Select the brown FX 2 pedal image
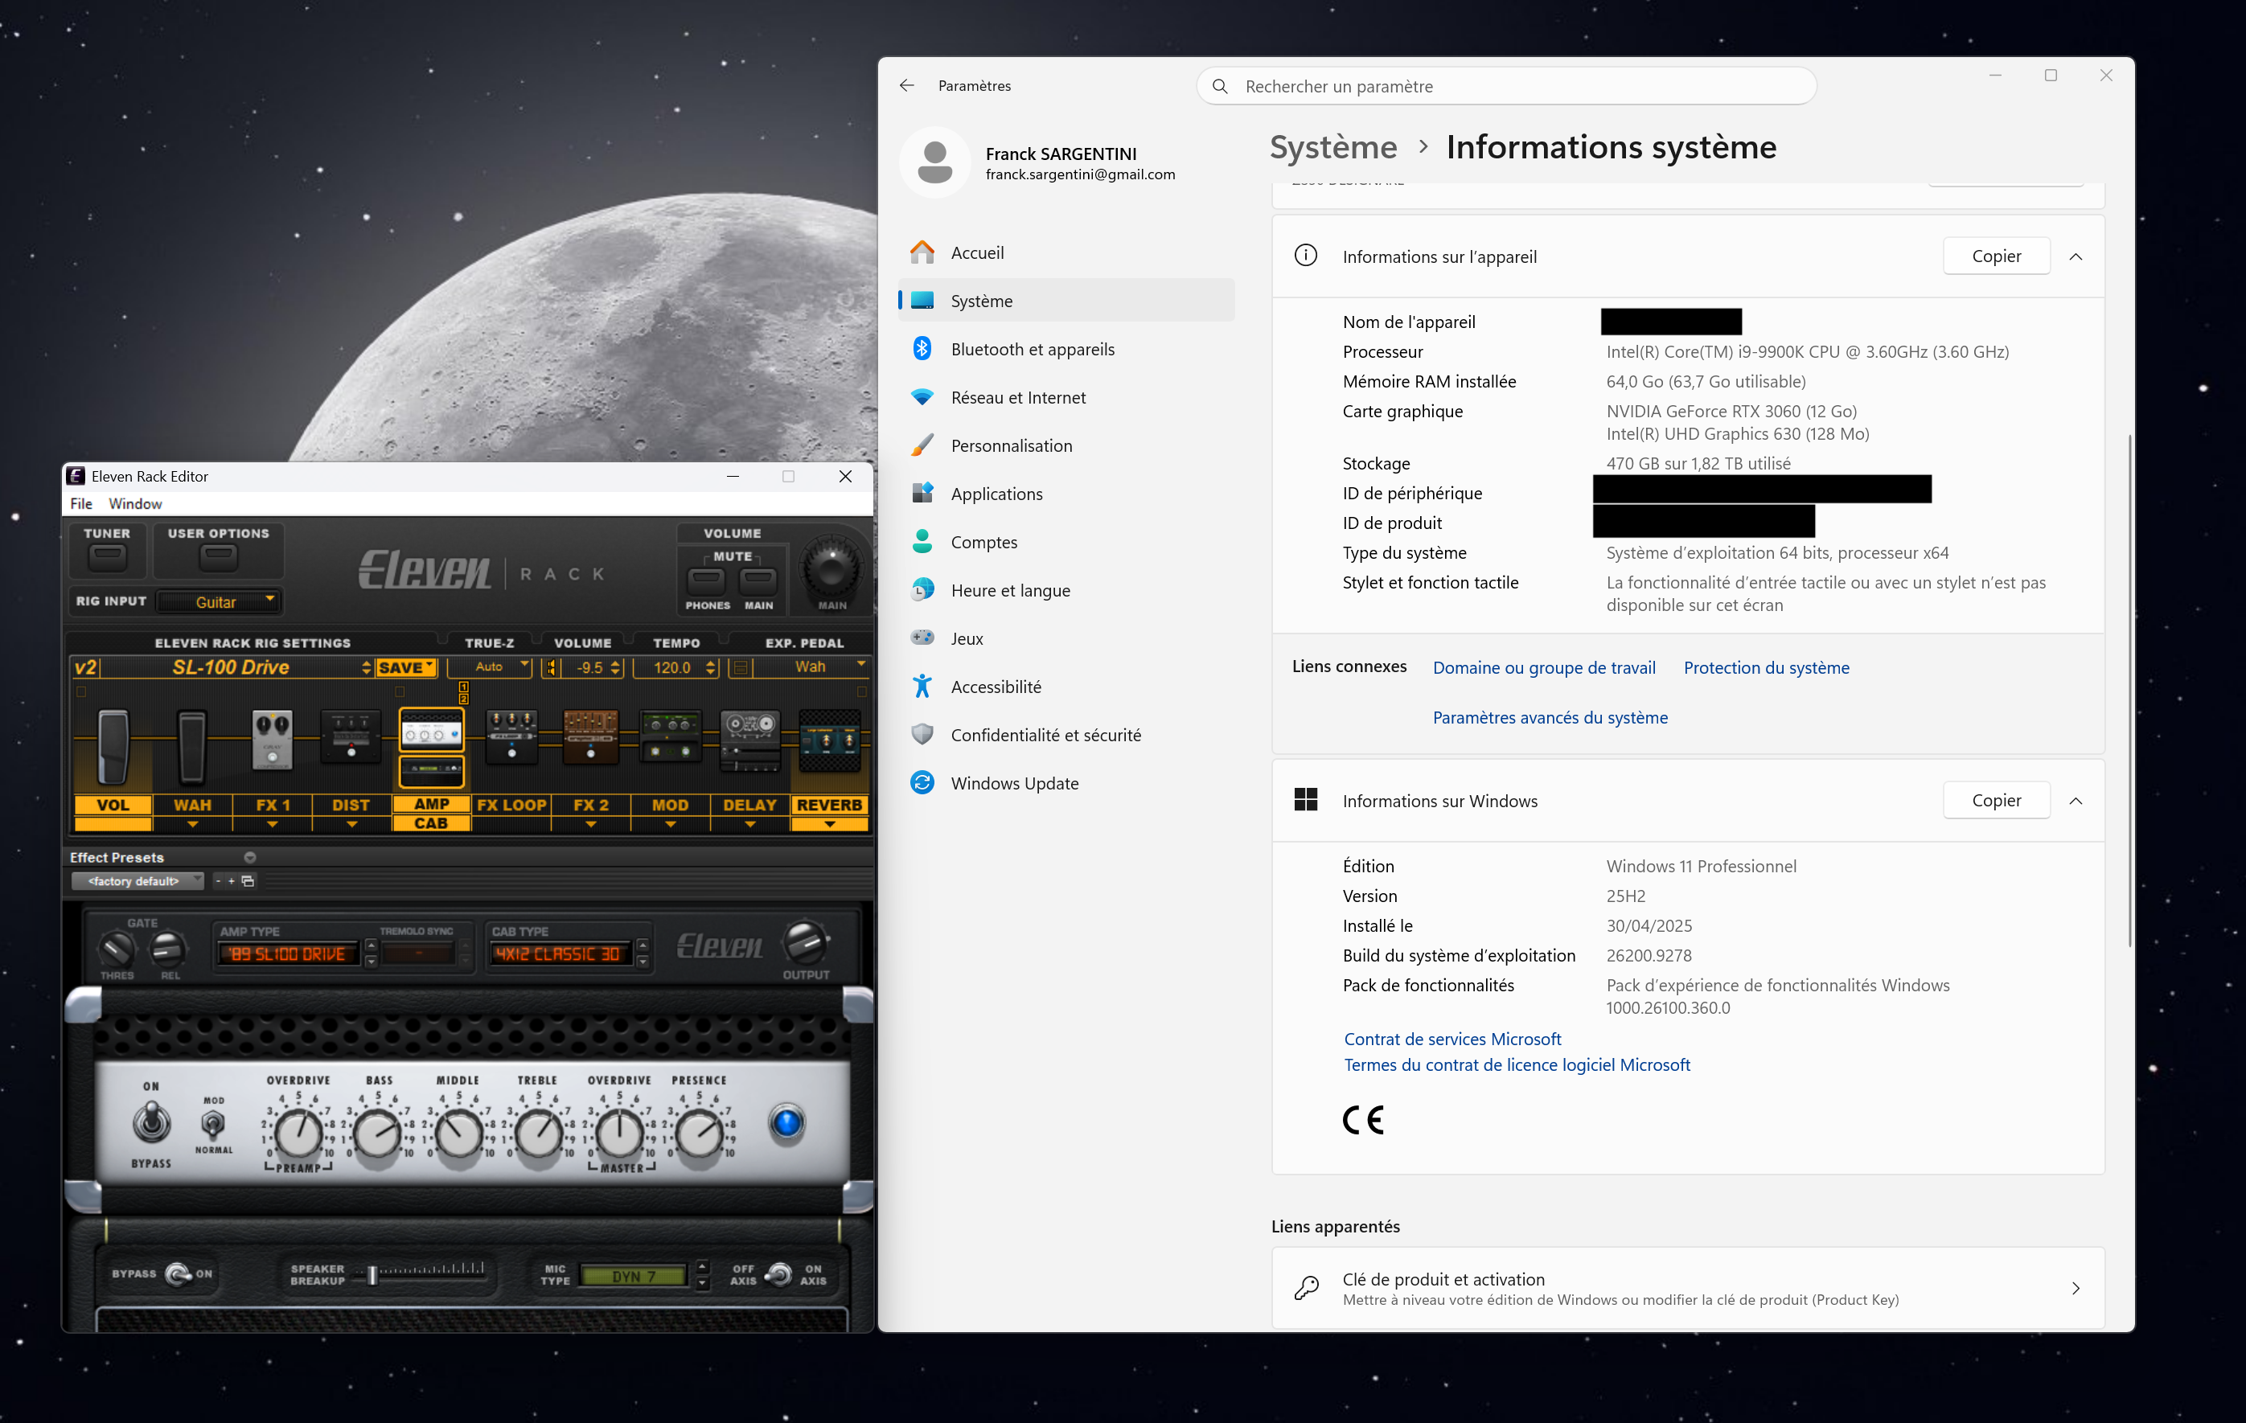 (590, 736)
